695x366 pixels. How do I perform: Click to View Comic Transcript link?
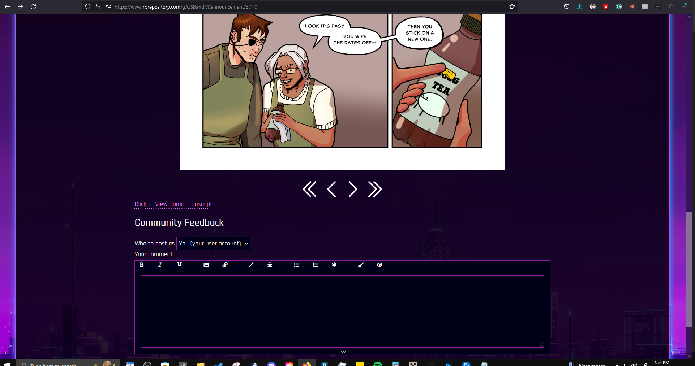173,204
